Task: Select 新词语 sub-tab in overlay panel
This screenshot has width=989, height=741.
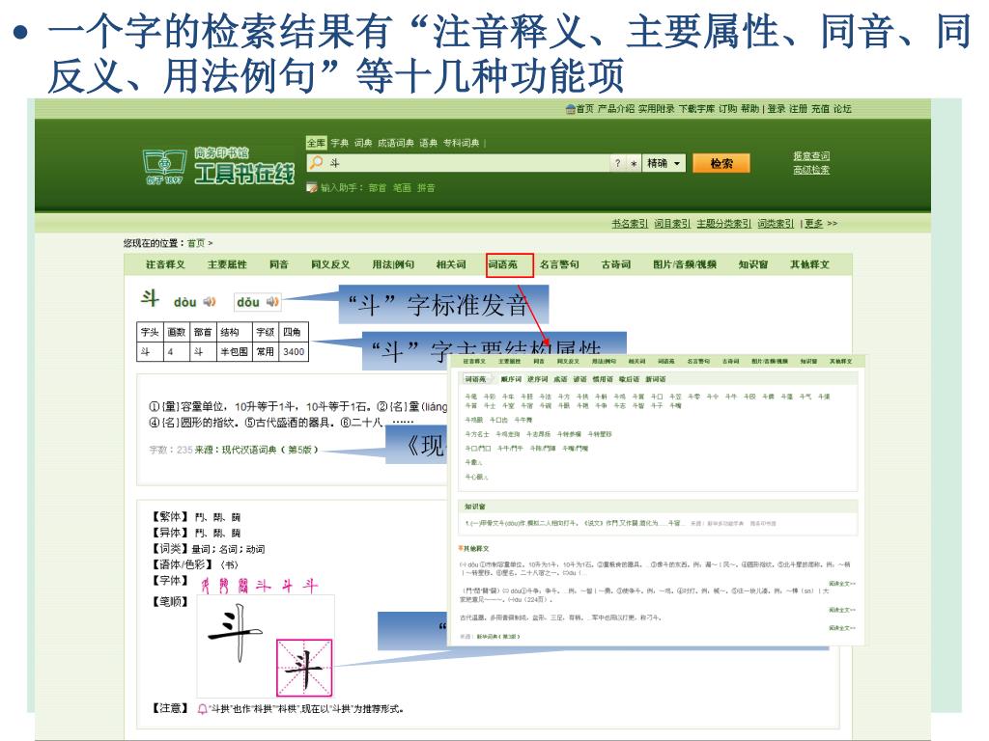Action: (x=656, y=379)
